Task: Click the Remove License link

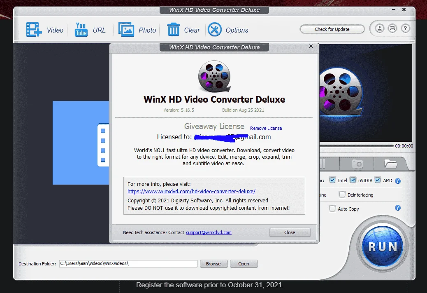Action: tap(266, 128)
